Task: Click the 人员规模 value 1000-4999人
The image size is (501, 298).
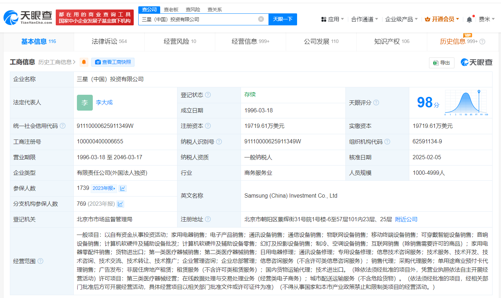Action: tap(429, 173)
